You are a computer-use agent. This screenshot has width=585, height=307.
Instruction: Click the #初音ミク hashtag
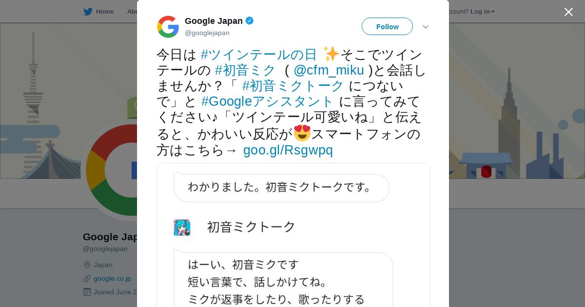pos(245,71)
